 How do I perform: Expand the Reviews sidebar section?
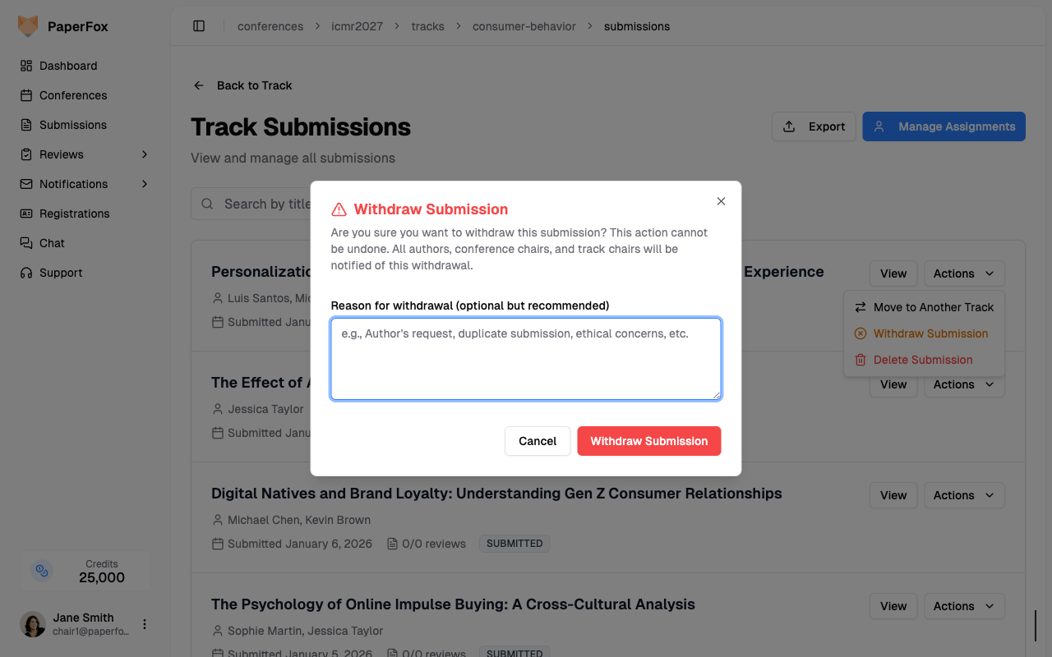click(145, 154)
